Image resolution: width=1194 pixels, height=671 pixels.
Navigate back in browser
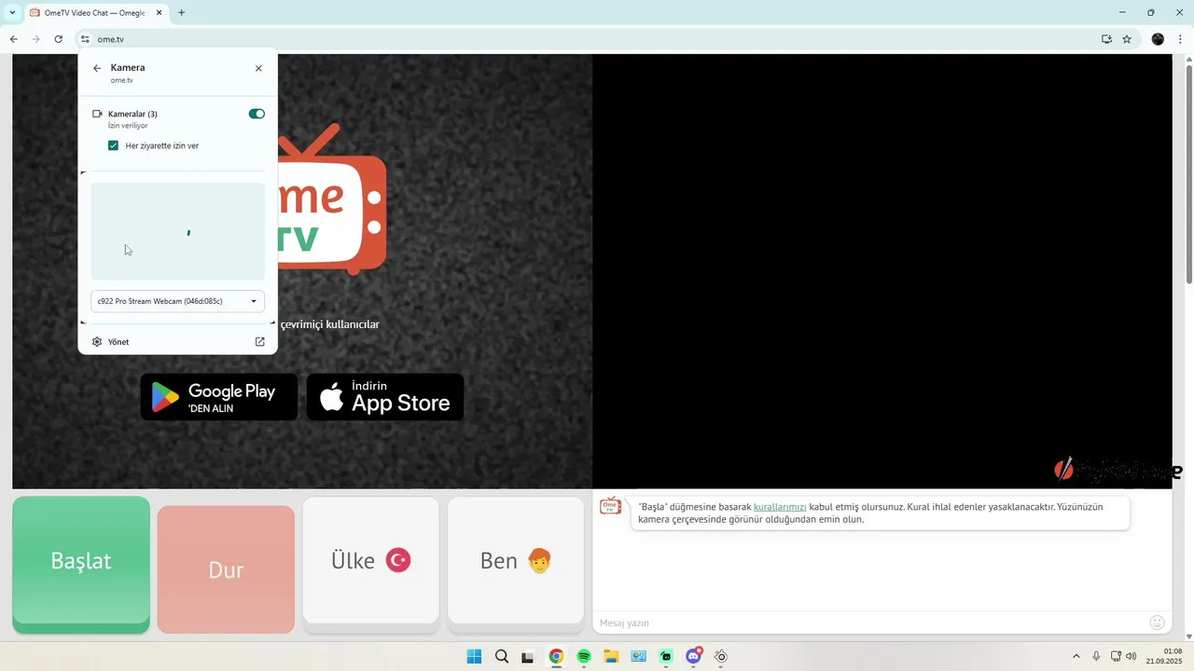tap(13, 39)
